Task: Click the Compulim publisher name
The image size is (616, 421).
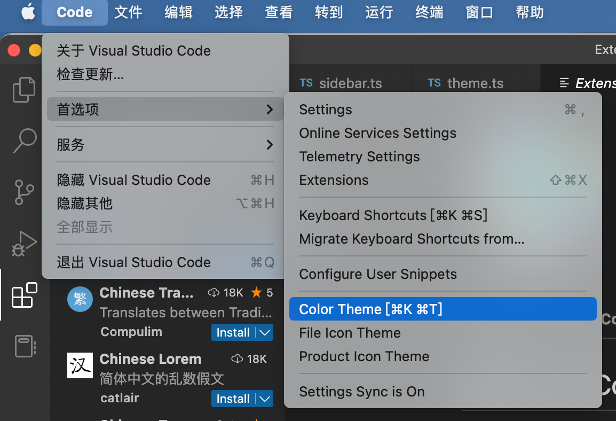Action: tap(131, 332)
